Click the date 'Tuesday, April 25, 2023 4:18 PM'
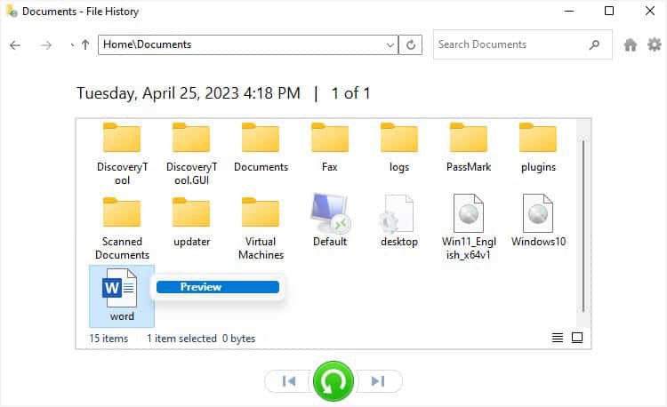 coord(189,93)
